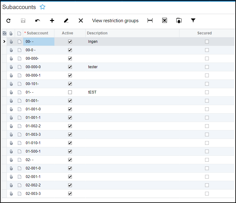Open notes for row 00- -
The height and width of the screenshot is (203, 236).
(19, 42)
